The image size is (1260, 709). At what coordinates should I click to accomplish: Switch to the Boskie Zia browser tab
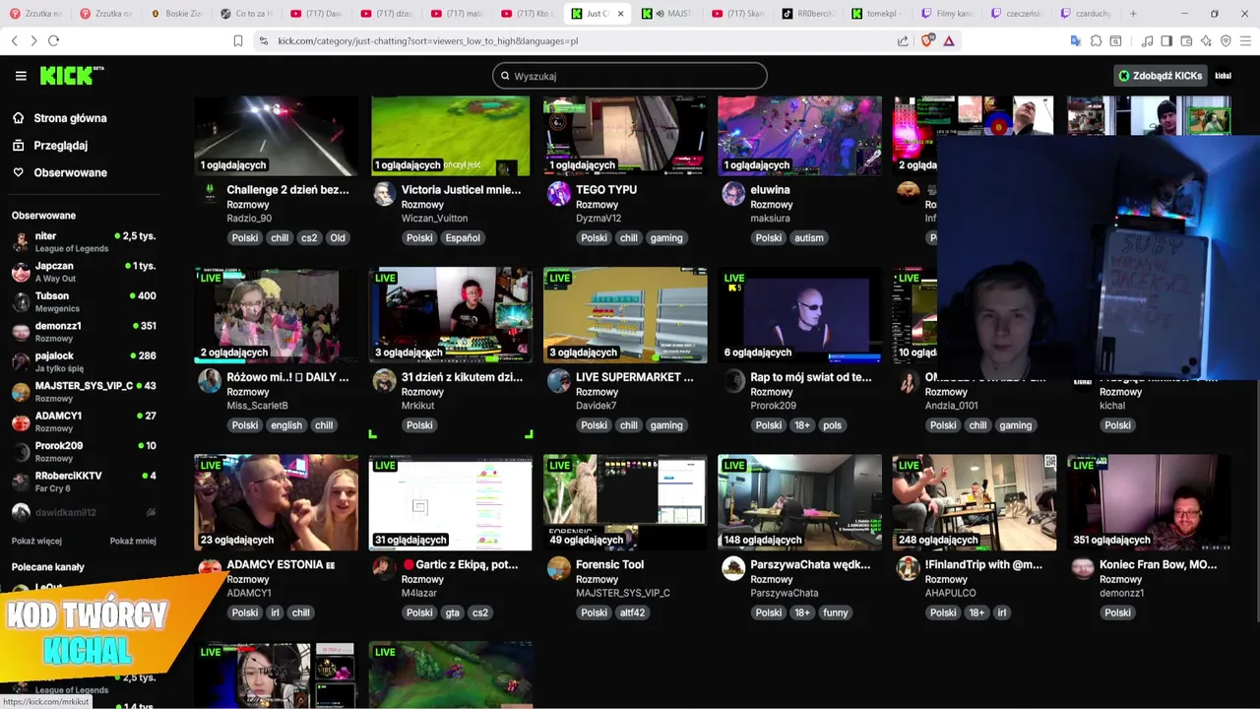tap(177, 14)
